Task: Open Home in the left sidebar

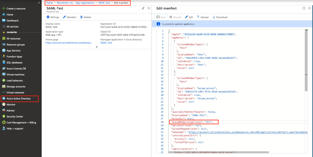Action: [10, 14]
